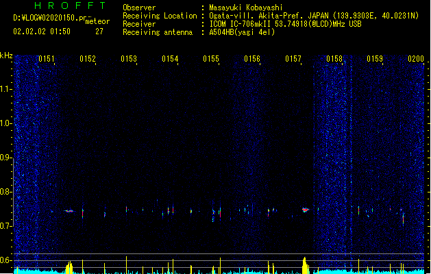
Task: Click the 1.0 kHz frequency label
Action: point(5,123)
